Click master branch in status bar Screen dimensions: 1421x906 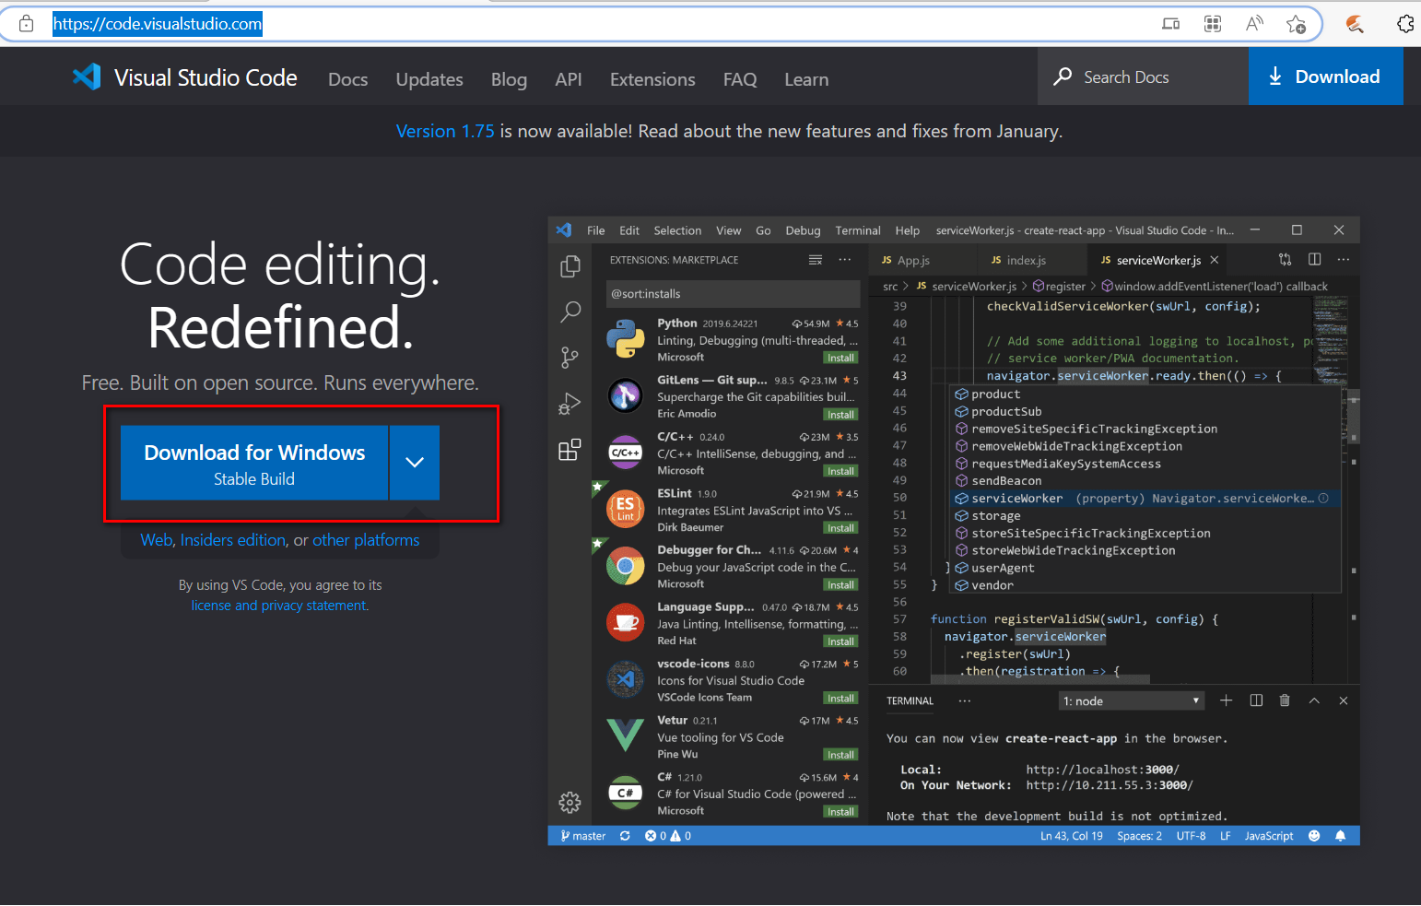point(583,836)
